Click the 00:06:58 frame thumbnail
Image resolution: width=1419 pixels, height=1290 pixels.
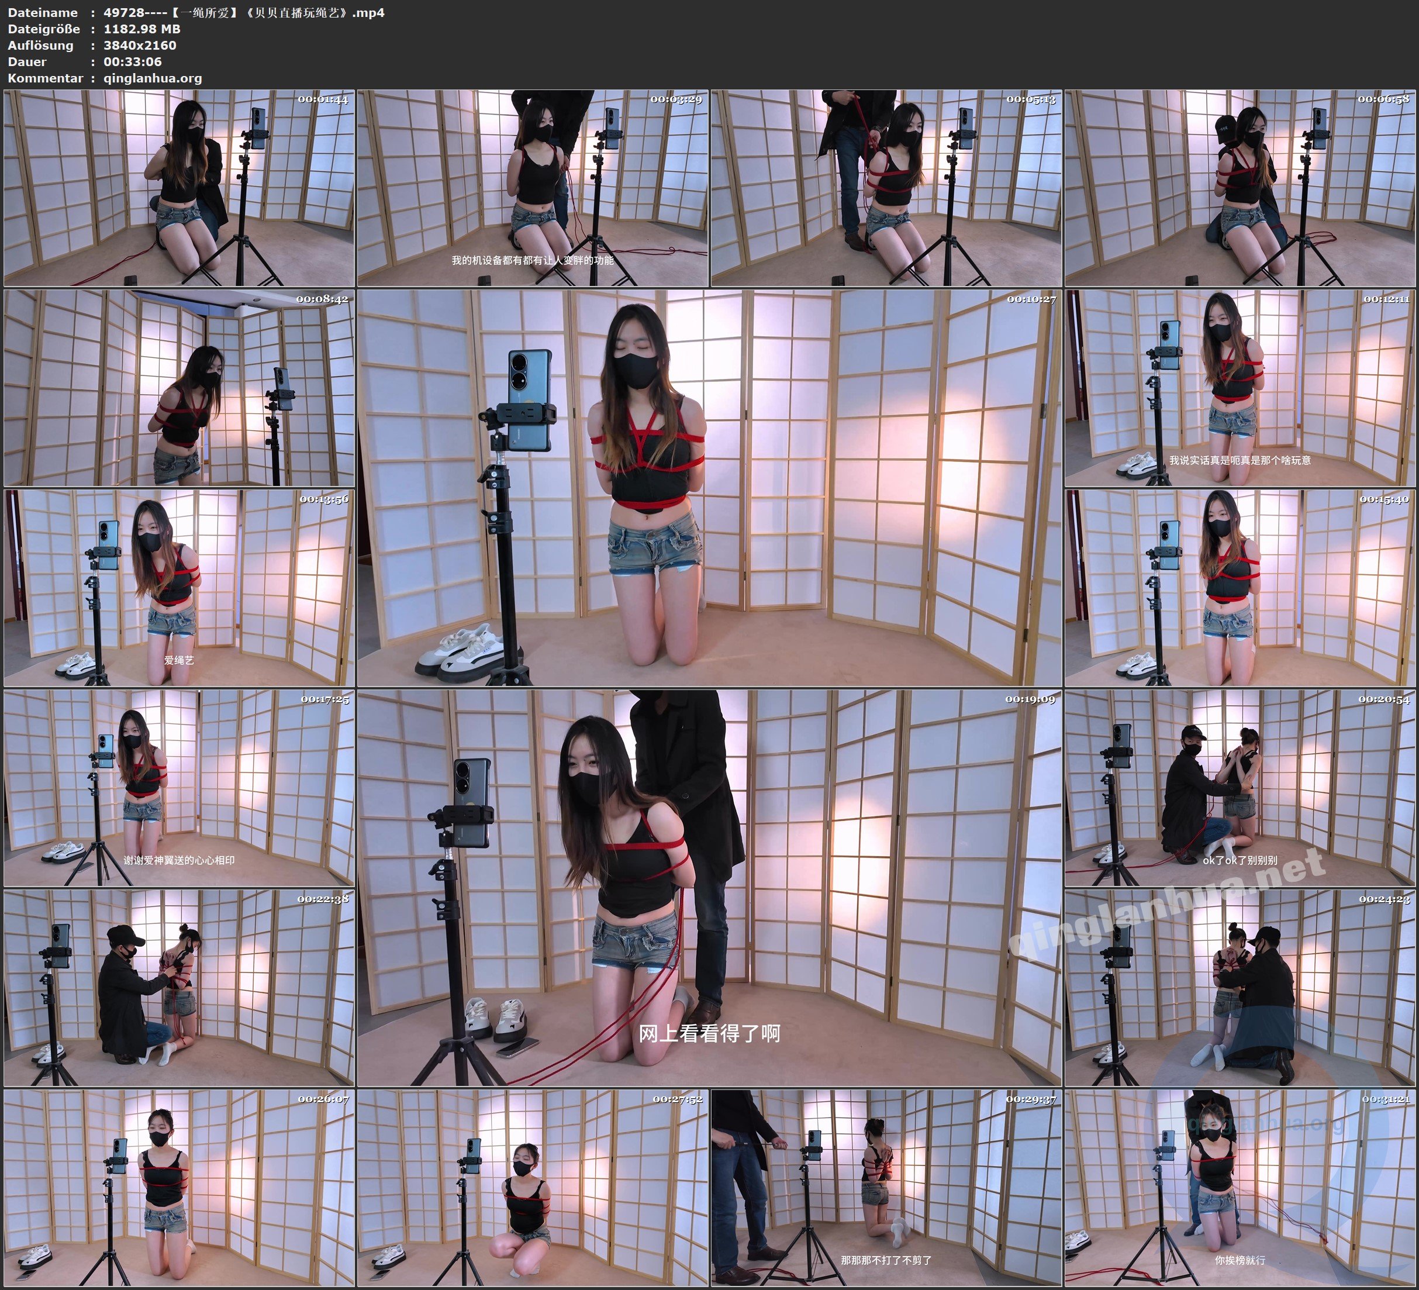click(1240, 188)
